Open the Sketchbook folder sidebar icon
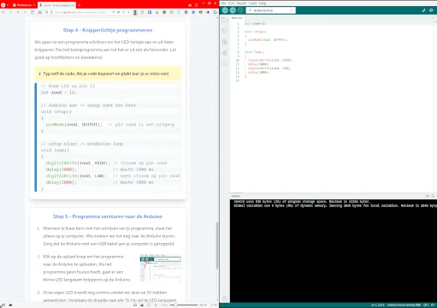 pyautogui.click(x=225, y=20)
